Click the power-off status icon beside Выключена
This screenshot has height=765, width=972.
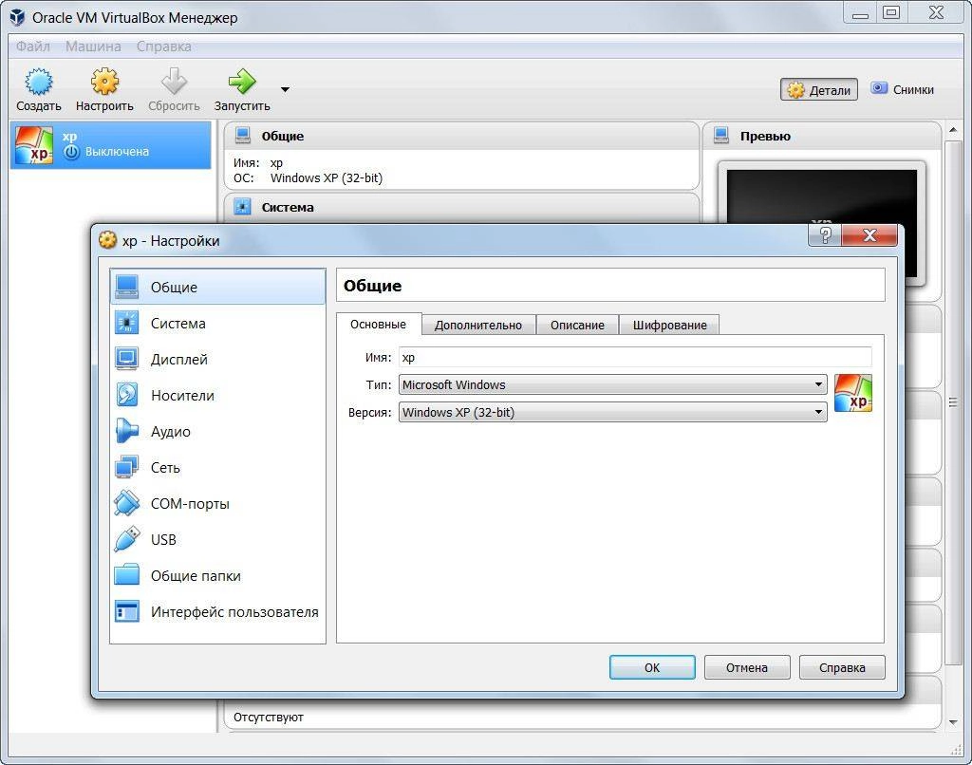point(72,151)
